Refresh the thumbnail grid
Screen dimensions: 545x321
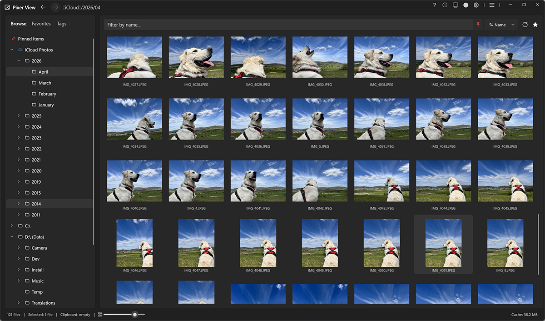(x=525, y=25)
